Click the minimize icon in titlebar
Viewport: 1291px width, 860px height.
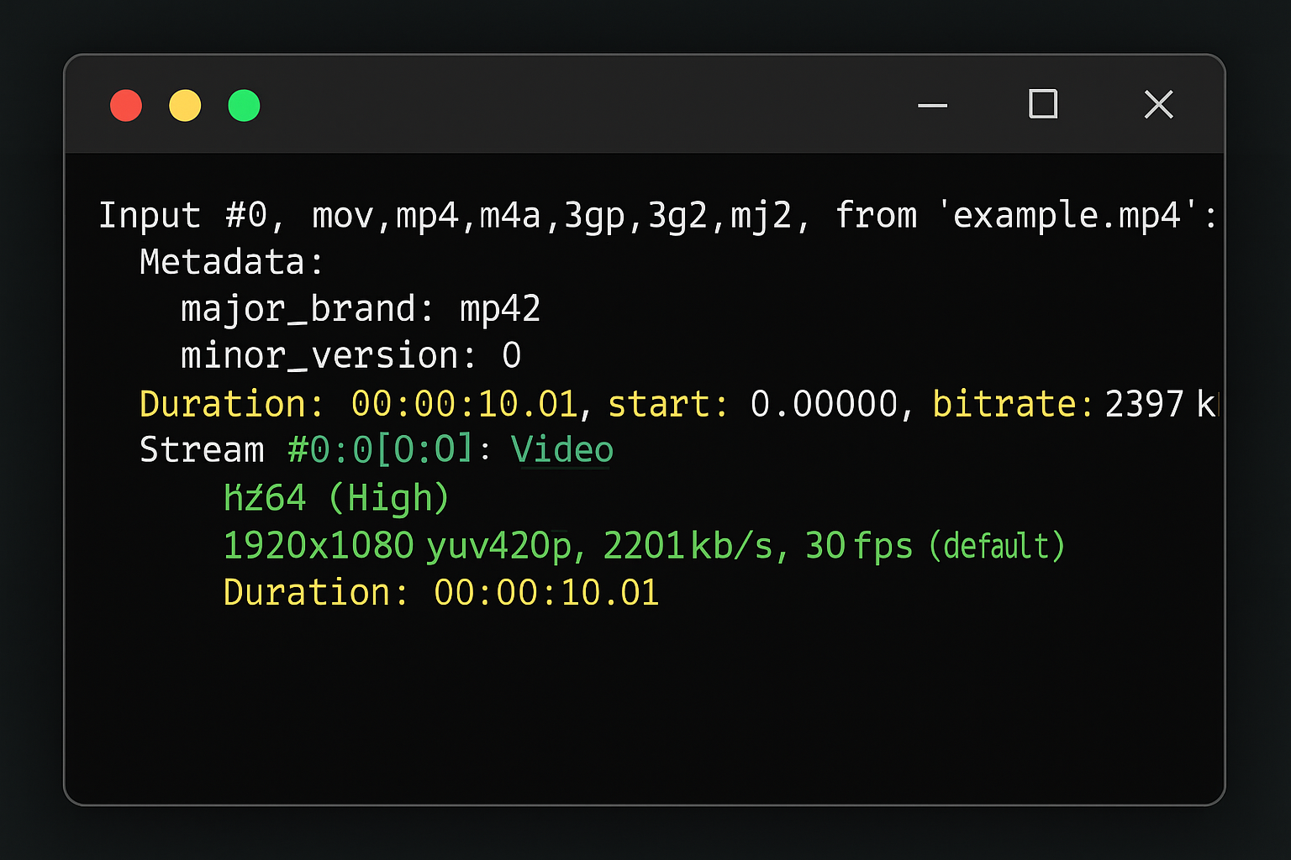click(x=932, y=105)
